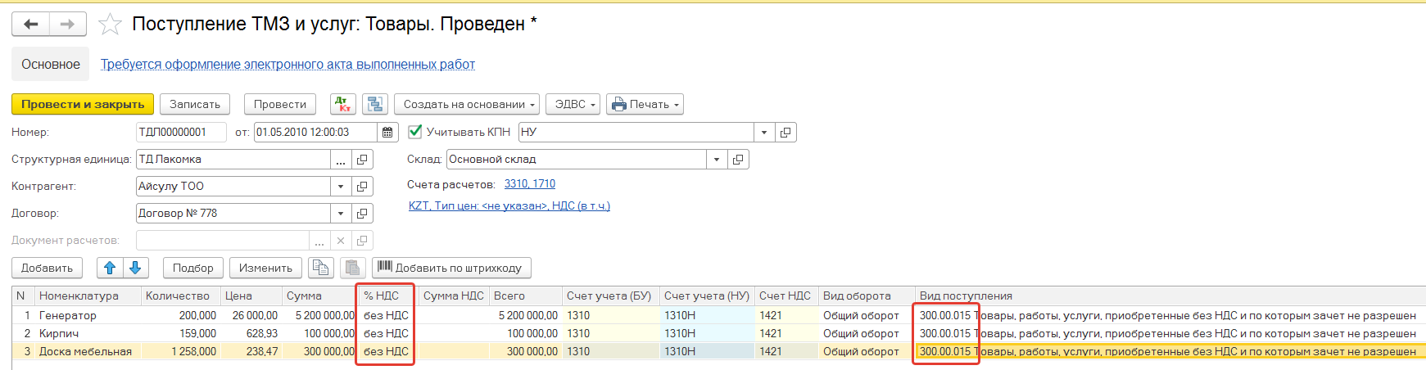Move selected row up with blue arrow
This screenshot has height=370, width=1426.
[x=109, y=268]
